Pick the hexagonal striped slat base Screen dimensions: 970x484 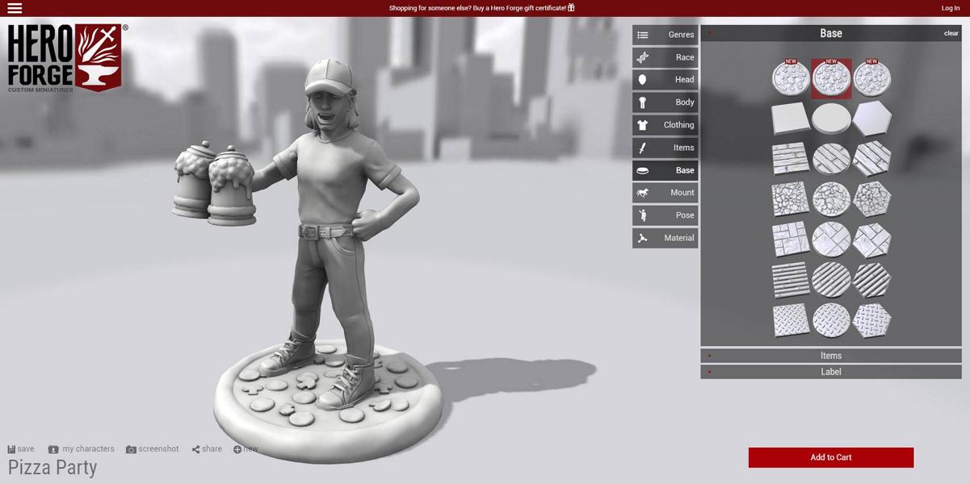click(871, 280)
